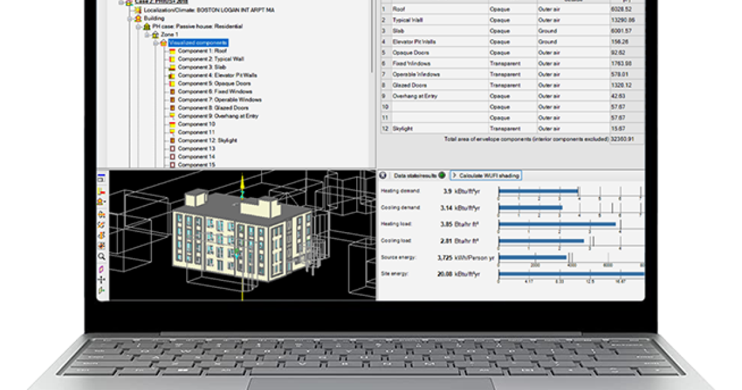Click the icon beside Component 12: Skylight
The image size is (742, 390).
[173, 141]
